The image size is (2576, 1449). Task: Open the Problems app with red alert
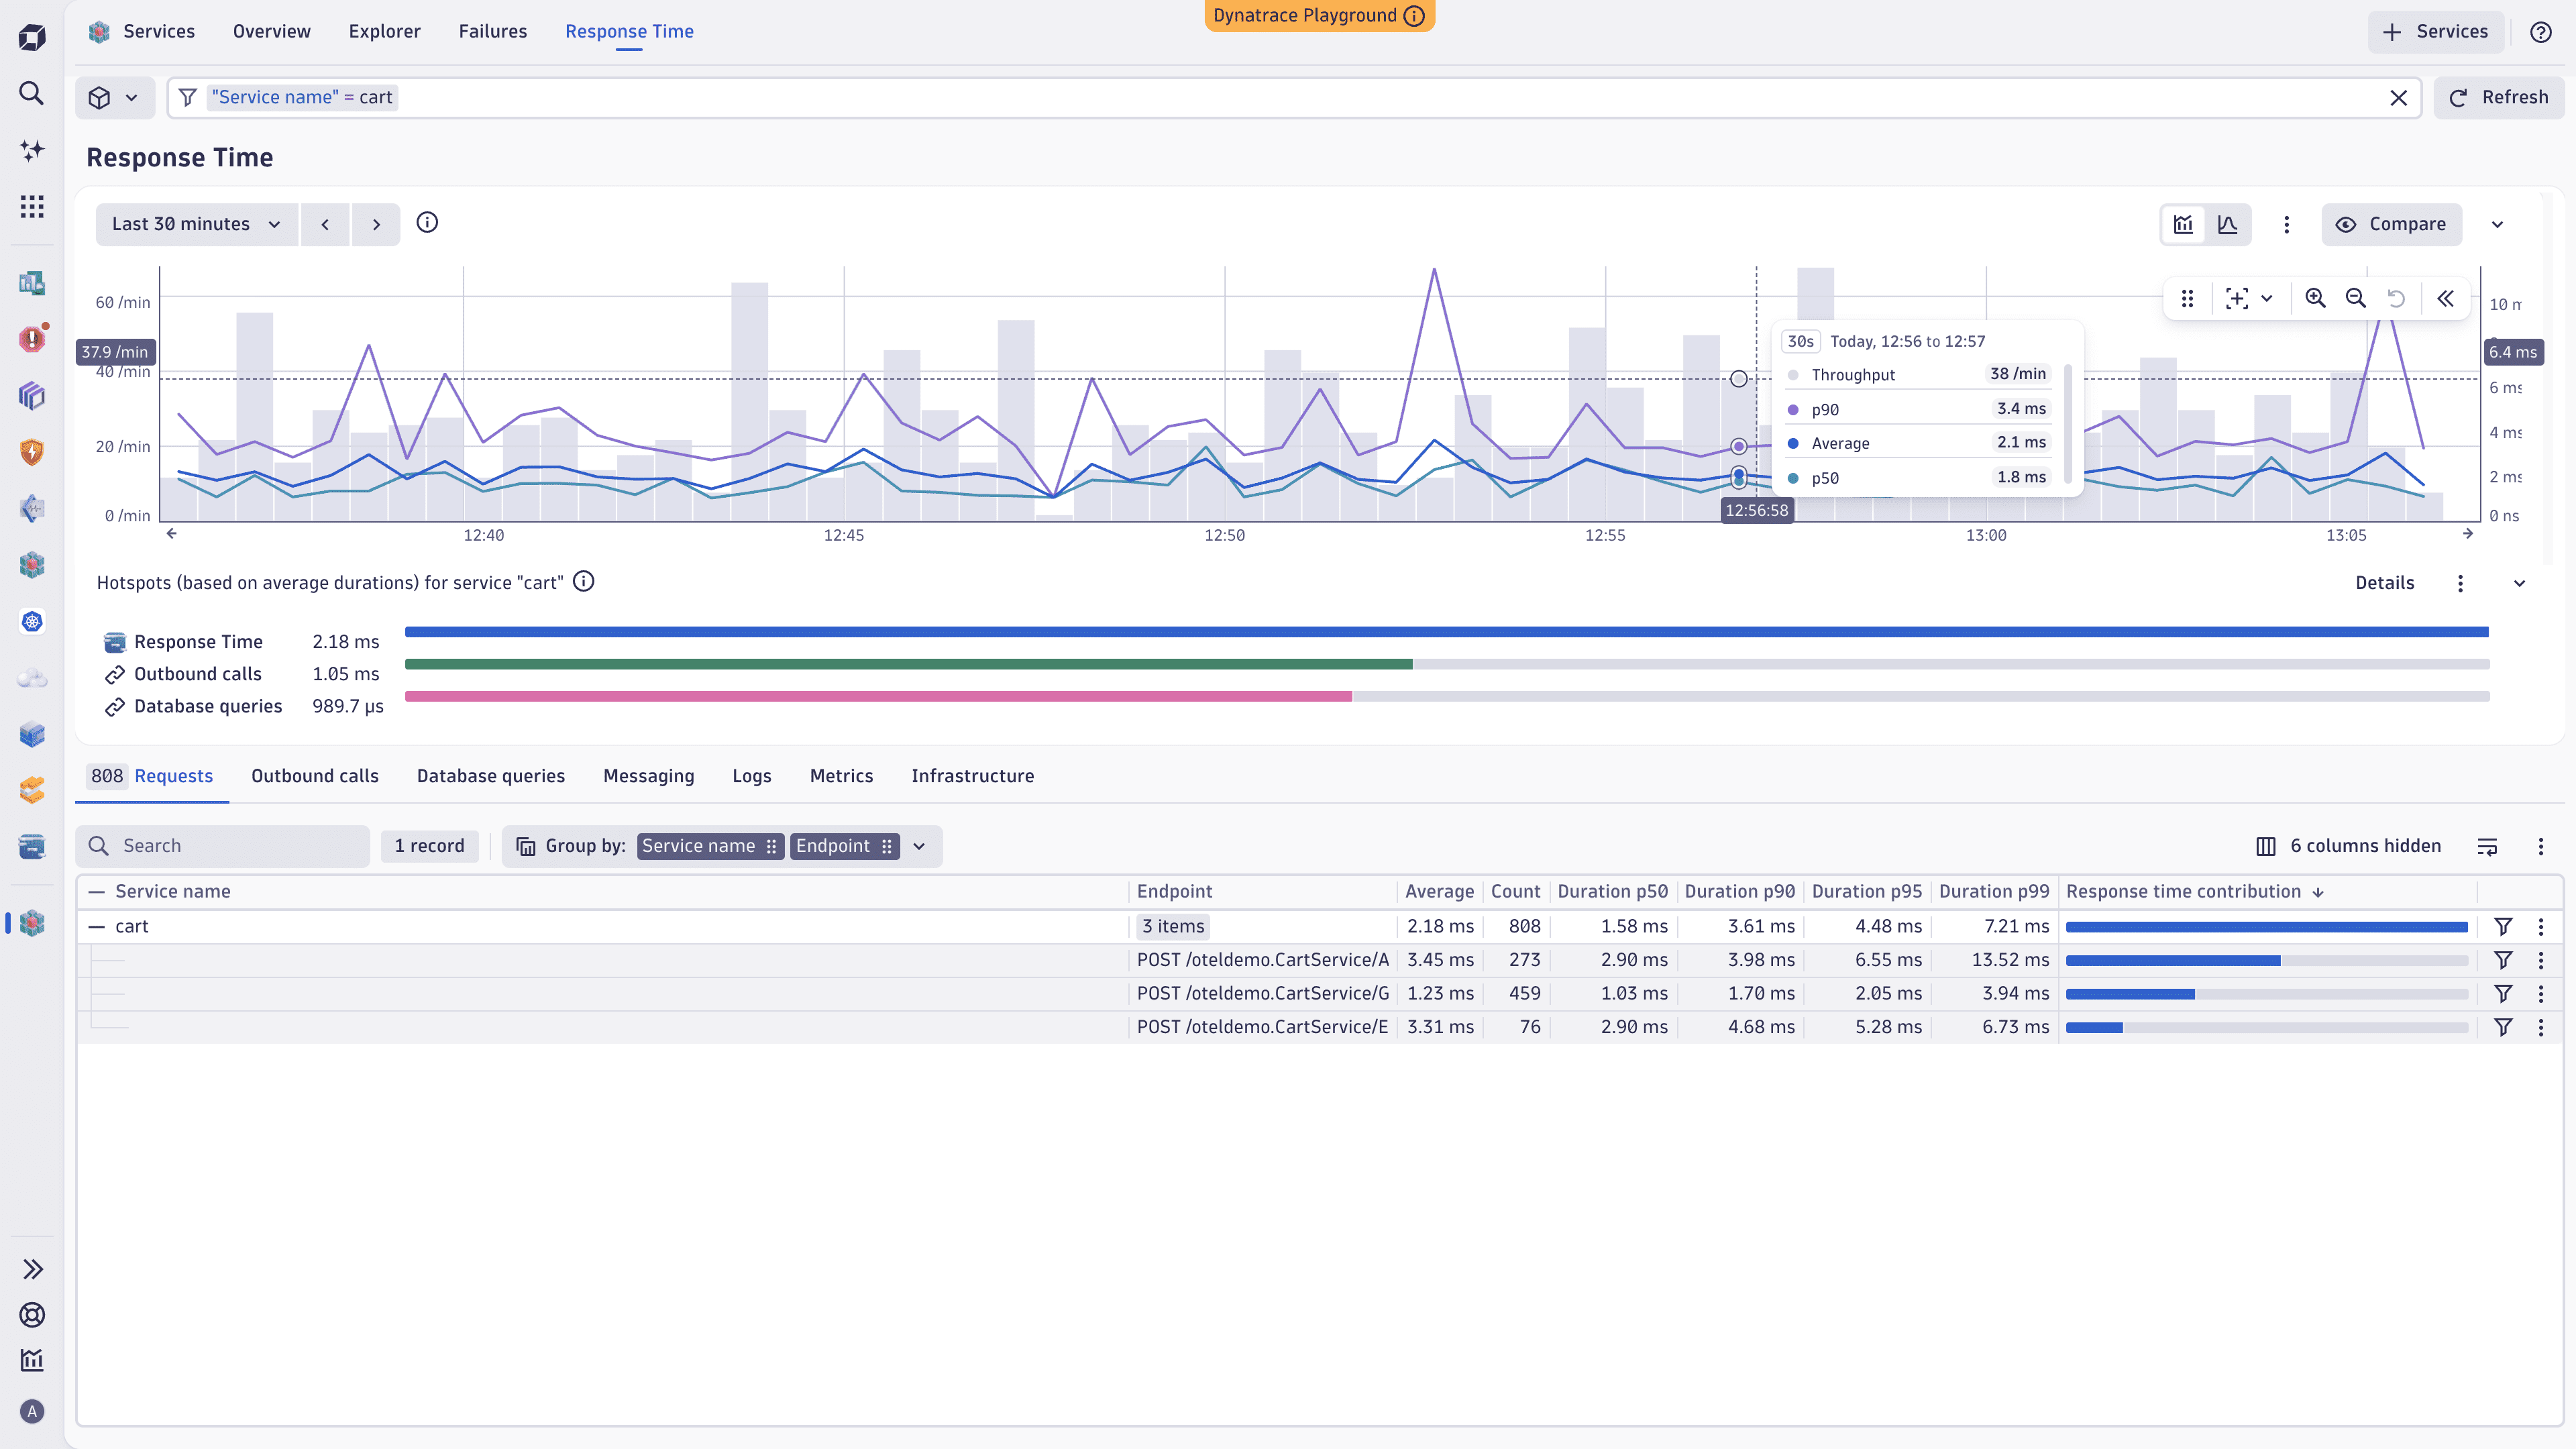[x=32, y=339]
